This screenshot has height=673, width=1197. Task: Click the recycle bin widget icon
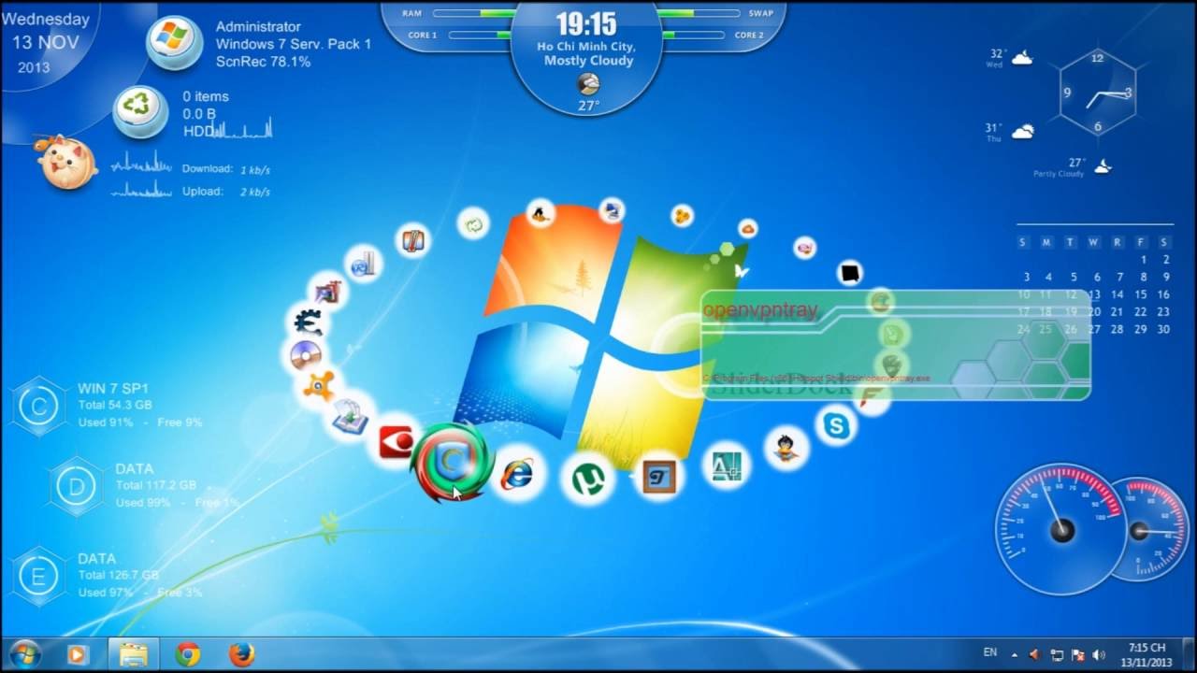(x=140, y=111)
